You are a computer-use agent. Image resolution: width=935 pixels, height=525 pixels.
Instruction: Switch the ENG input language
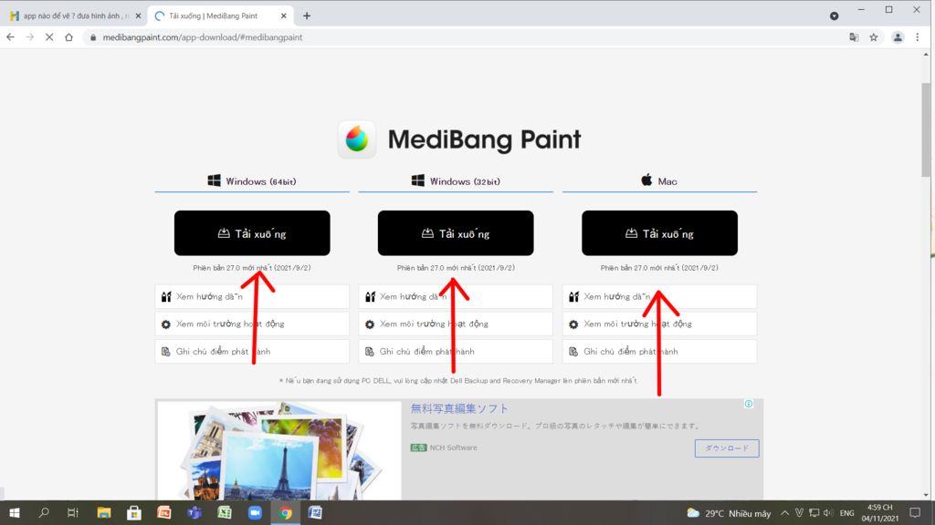pos(846,513)
